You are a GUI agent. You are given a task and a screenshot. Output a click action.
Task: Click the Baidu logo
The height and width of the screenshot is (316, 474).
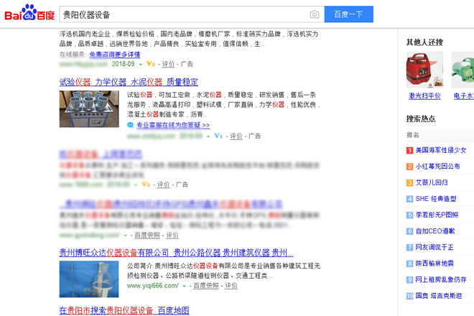tap(29, 13)
